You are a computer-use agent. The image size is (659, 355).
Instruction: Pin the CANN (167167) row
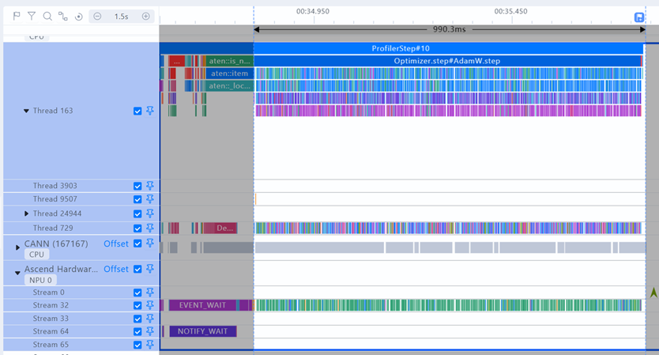150,243
